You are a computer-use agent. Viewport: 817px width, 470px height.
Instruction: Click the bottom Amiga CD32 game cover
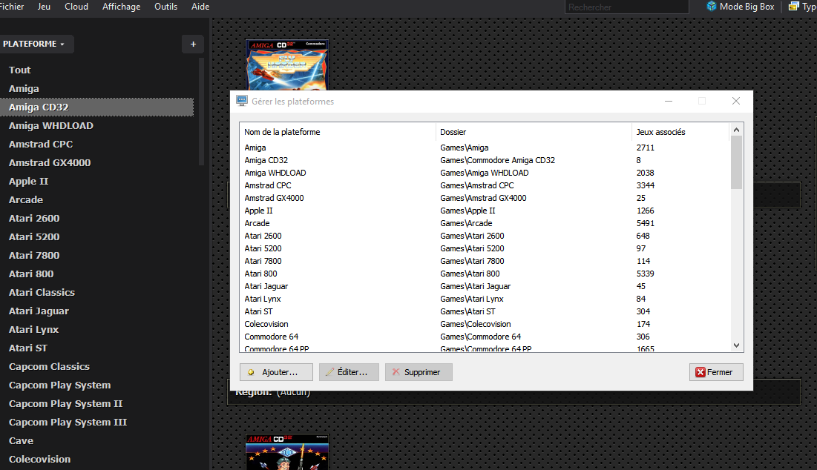[287, 451]
